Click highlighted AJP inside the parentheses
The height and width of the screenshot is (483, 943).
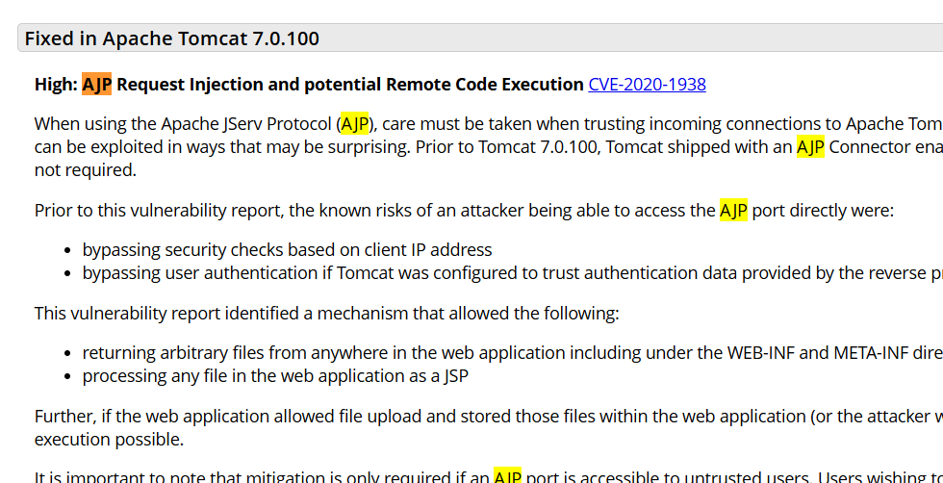point(354,124)
